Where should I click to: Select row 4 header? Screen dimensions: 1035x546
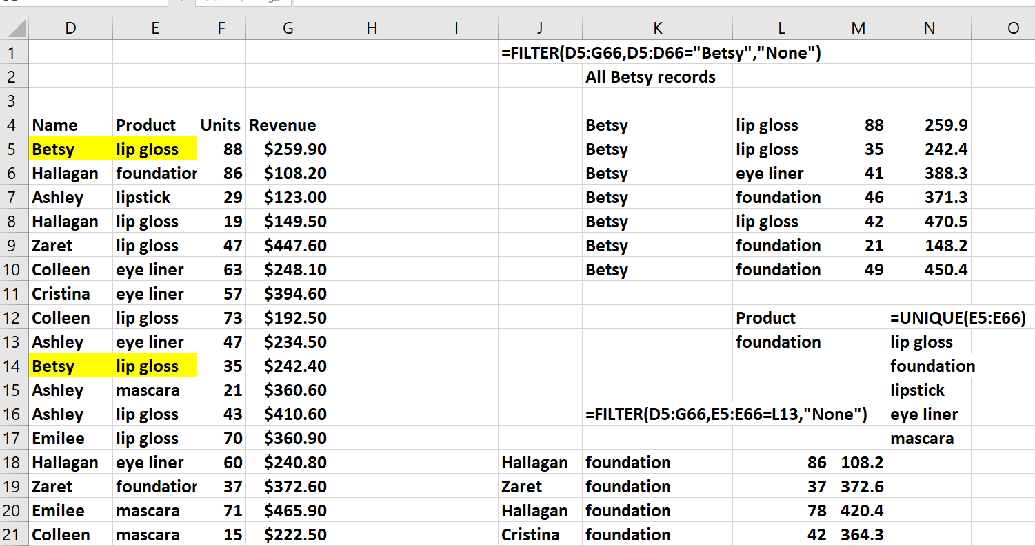coord(14,125)
